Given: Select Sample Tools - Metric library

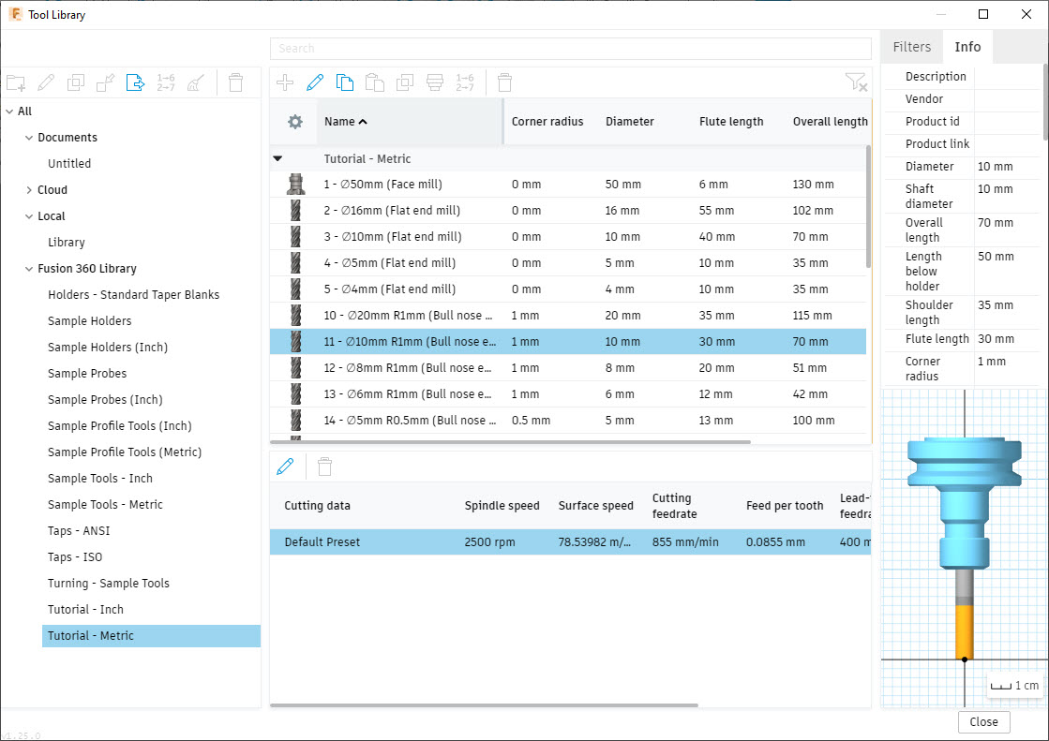Looking at the screenshot, I should [x=105, y=505].
